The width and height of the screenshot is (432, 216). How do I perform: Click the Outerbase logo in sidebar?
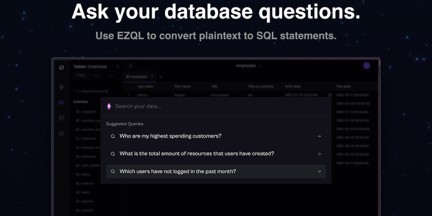(x=62, y=67)
